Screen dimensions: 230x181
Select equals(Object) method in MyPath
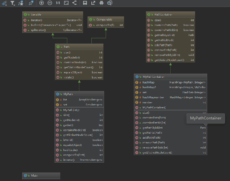(79, 145)
